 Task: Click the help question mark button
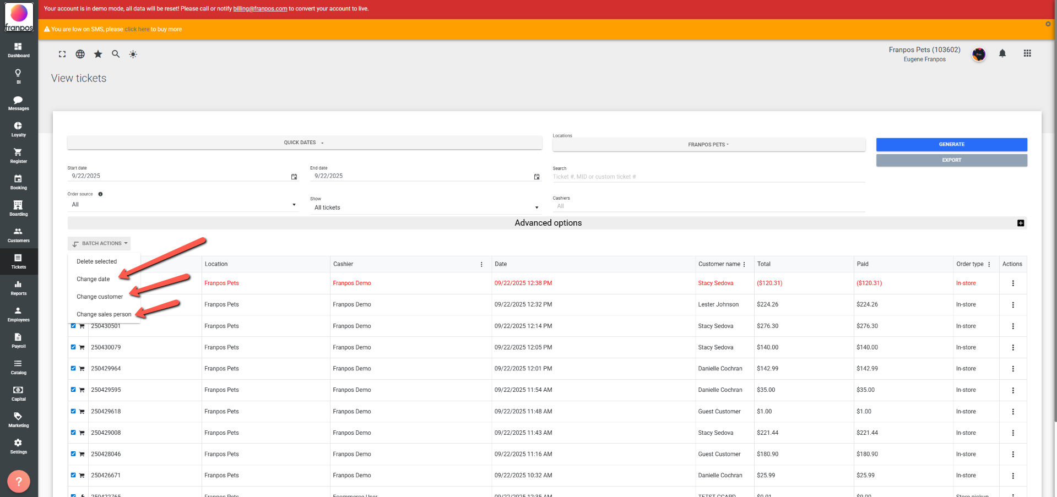pos(19,482)
